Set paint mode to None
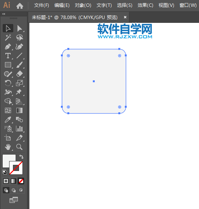Viewport: 199px width, 209px height. point(21,181)
